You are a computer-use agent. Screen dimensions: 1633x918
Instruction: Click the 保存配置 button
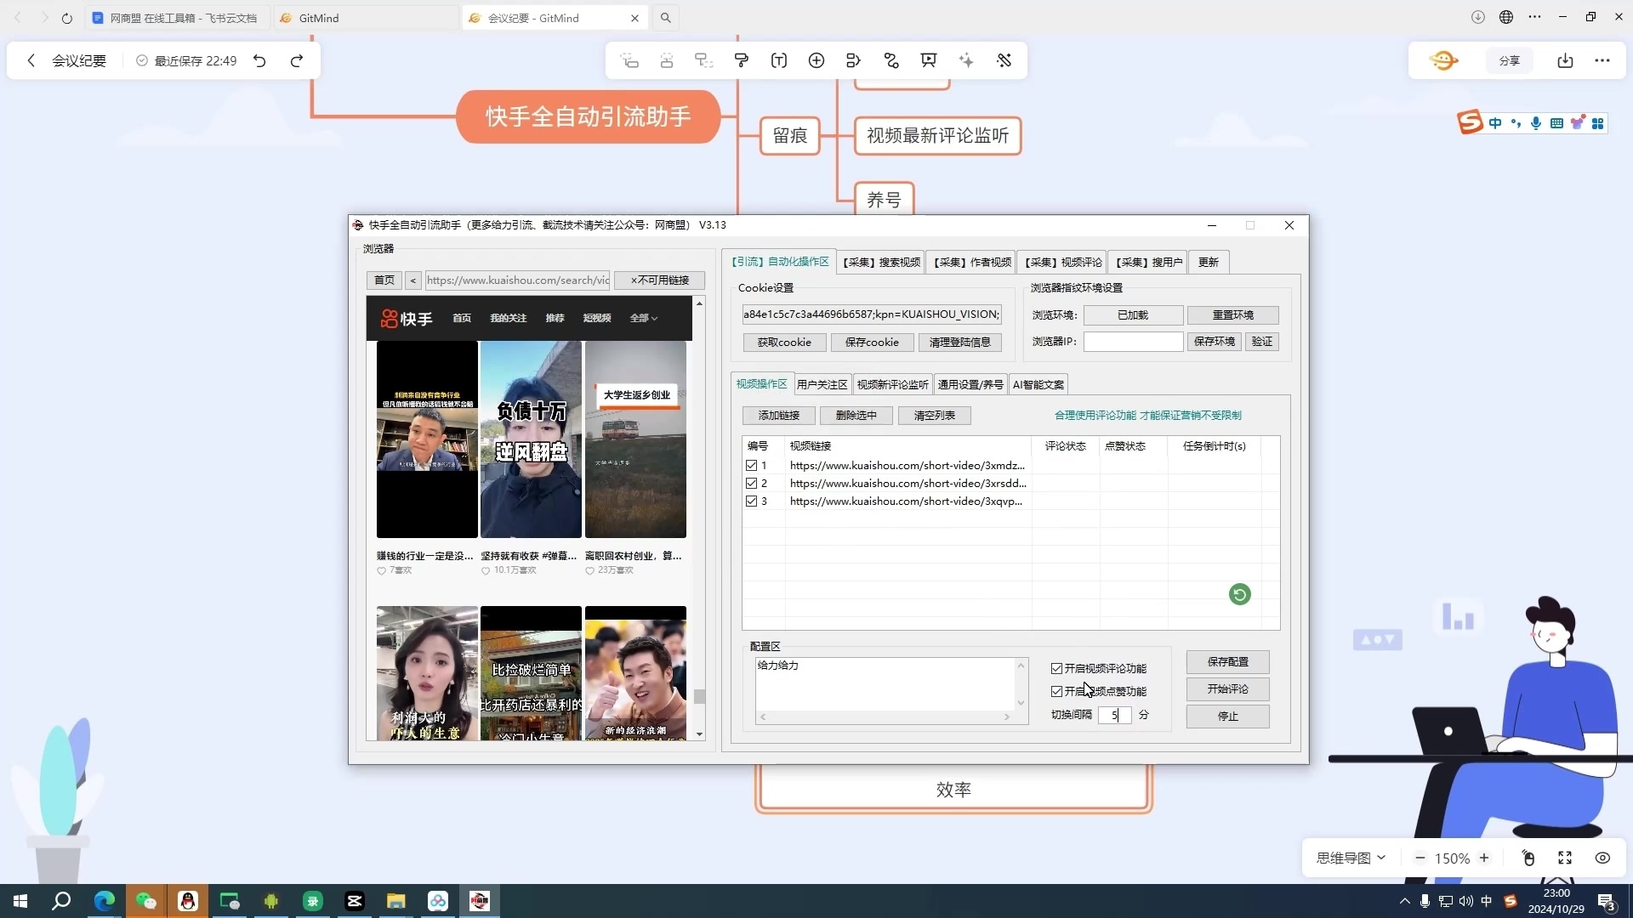[x=1228, y=662]
